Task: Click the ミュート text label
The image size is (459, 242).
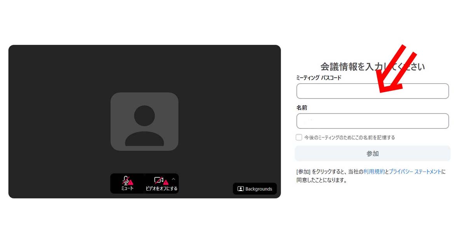Action: pyautogui.click(x=127, y=188)
